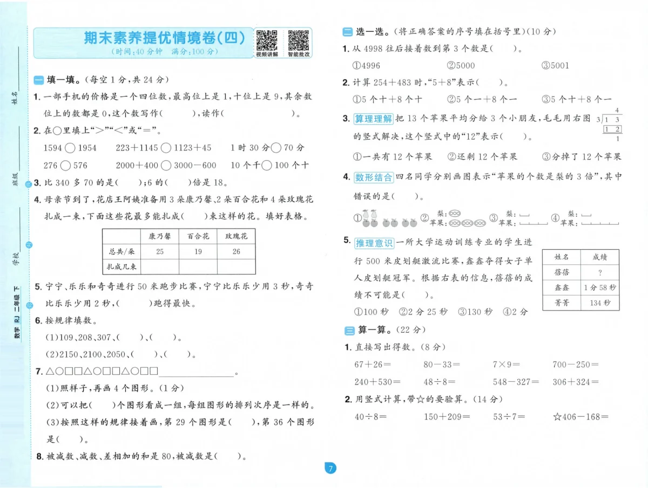
Task: Select the 选一选 section number icon
Action: tap(348, 32)
